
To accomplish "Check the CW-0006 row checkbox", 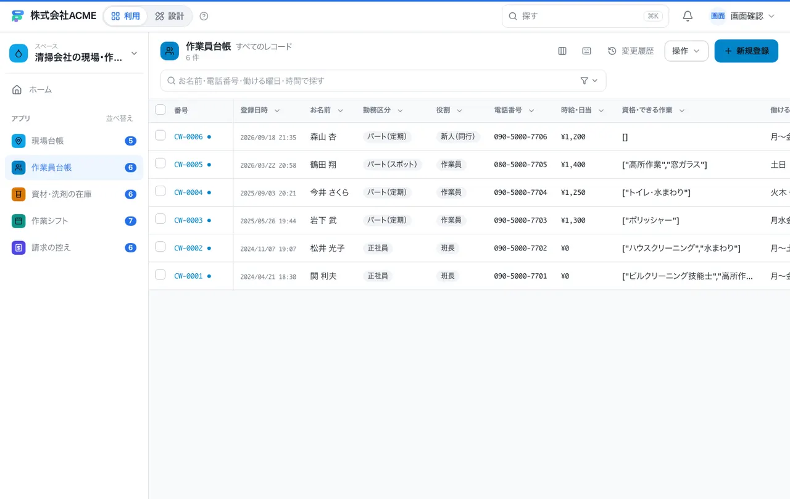I will [160, 135].
